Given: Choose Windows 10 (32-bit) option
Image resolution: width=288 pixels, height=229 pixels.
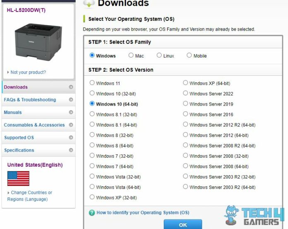Looking at the screenshot, I should click(x=92, y=93).
